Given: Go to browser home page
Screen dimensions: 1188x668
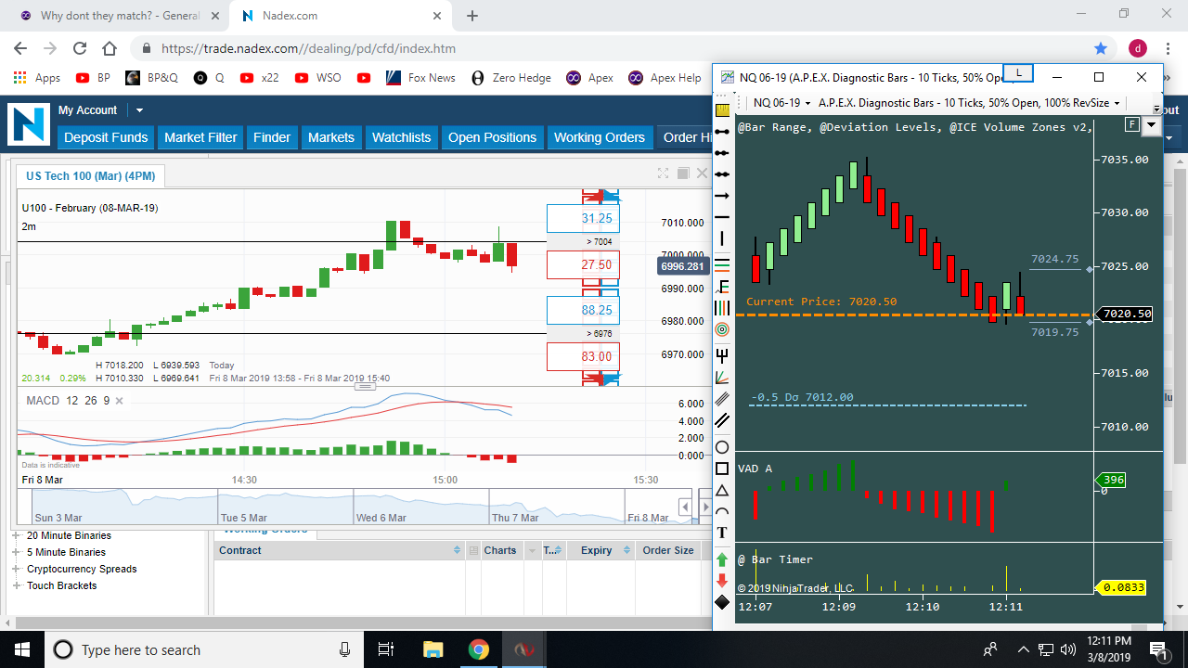Looking at the screenshot, I should 110,48.
